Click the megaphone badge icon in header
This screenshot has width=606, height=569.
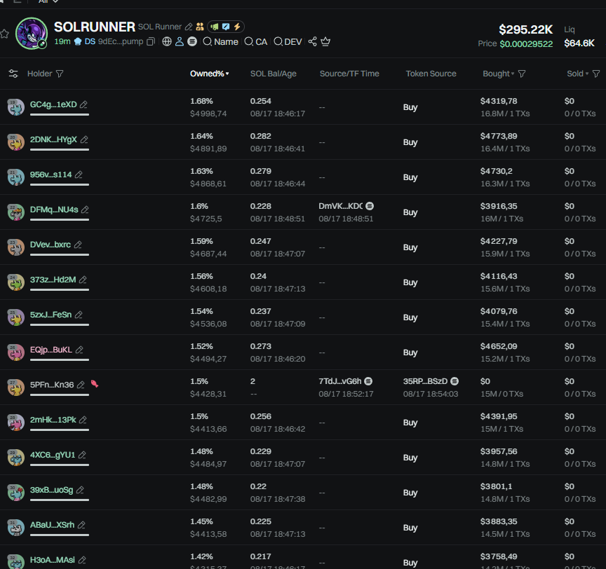pyautogui.click(x=215, y=27)
